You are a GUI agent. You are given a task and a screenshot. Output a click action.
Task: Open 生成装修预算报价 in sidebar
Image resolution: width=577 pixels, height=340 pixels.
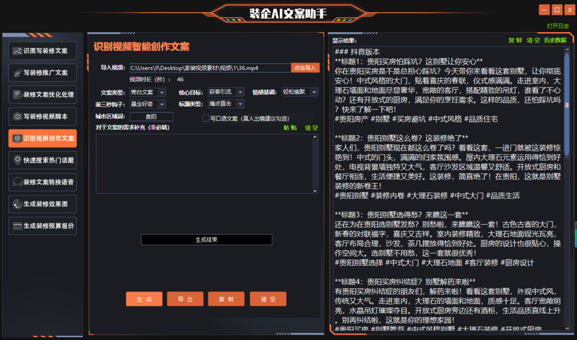click(x=43, y=226)
